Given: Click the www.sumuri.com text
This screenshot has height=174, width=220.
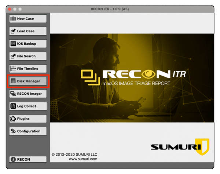Looking at the screenshot, I should click(x=83, y=159).
